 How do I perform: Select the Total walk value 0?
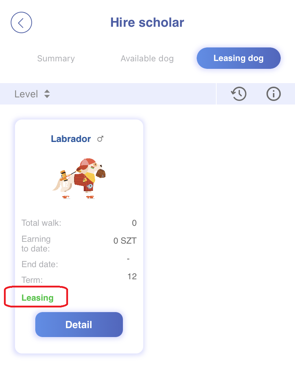(x=134, y=223)
